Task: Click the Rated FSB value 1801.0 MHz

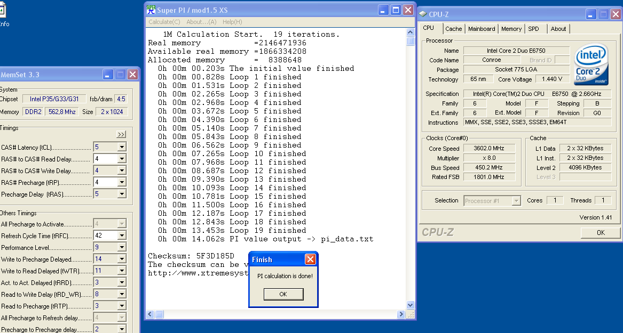Action: coord(488,177)
